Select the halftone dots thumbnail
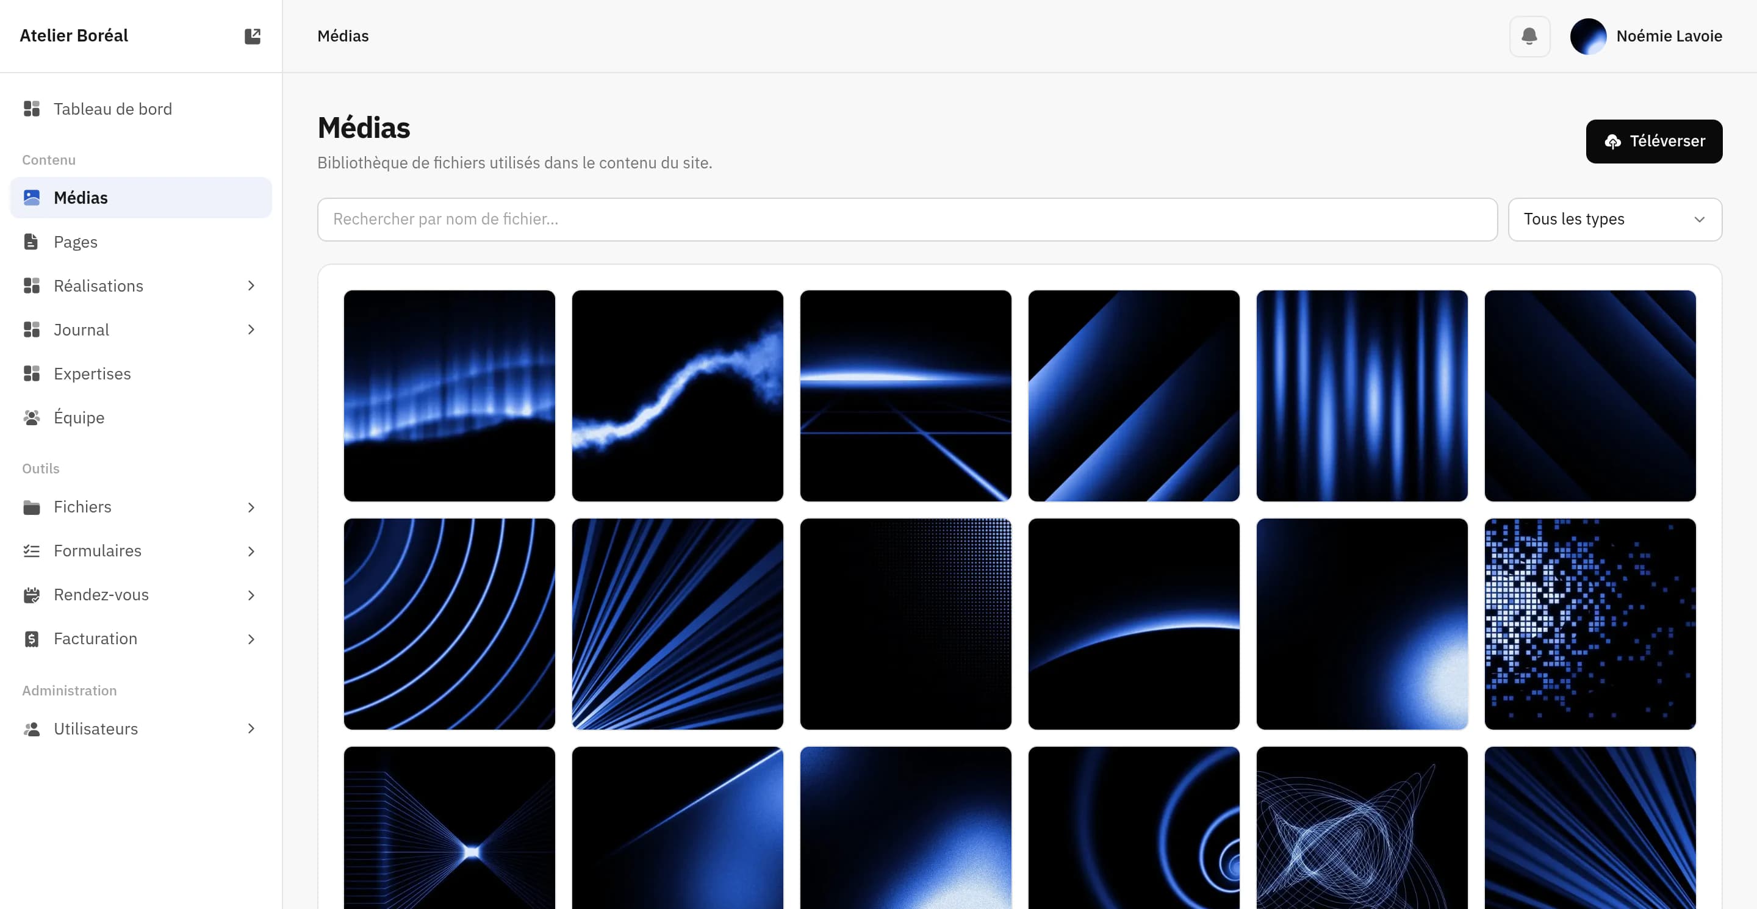 905,624
